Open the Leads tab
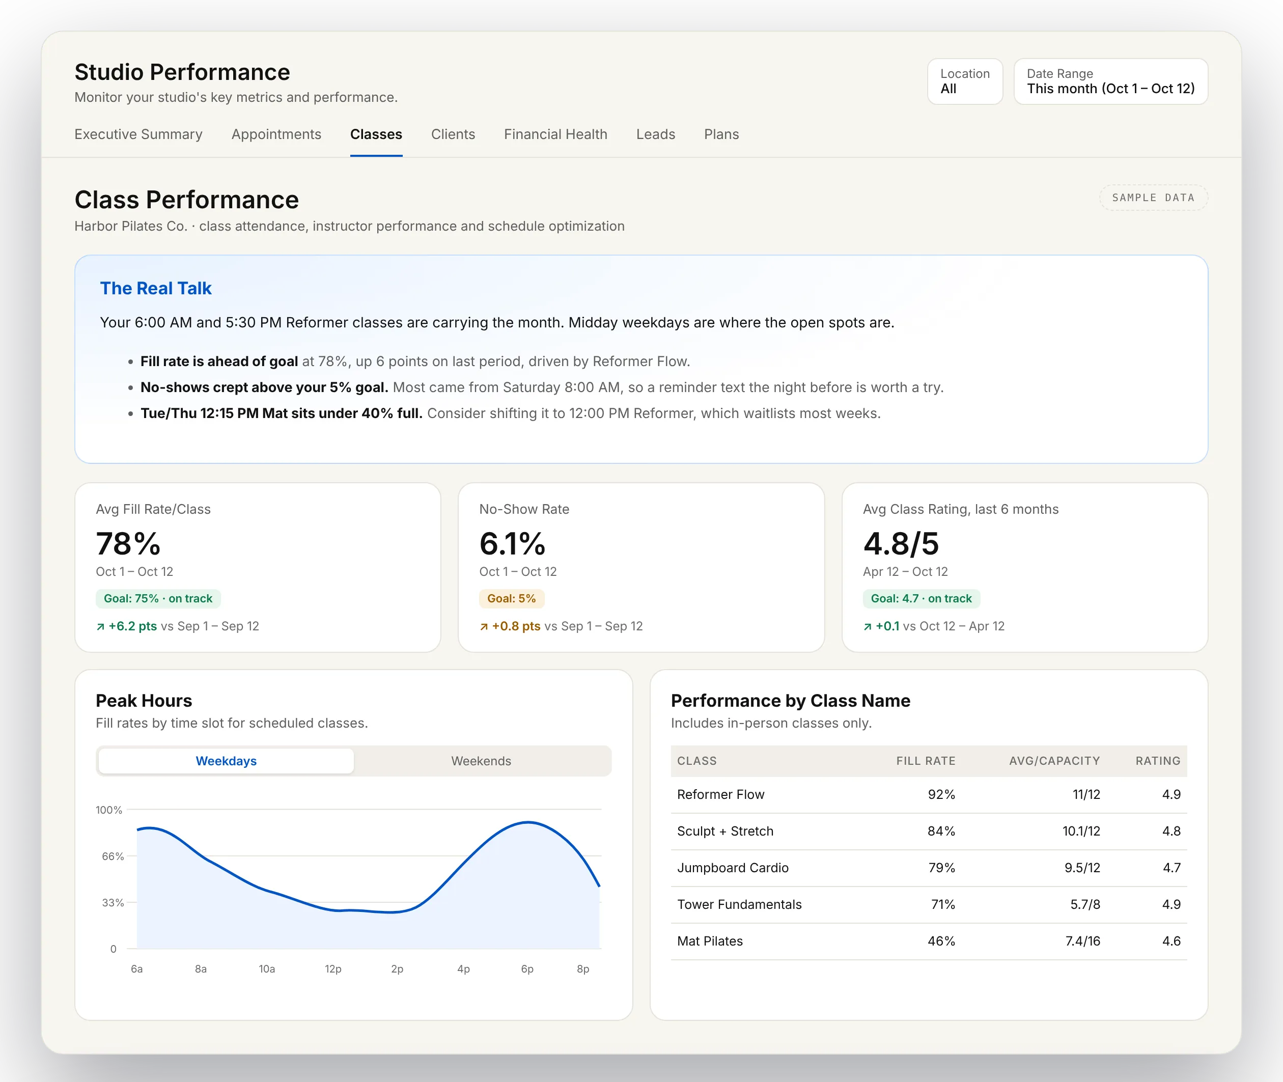The height and width of the screenshot is (1082, 1283). click(655, 134)
